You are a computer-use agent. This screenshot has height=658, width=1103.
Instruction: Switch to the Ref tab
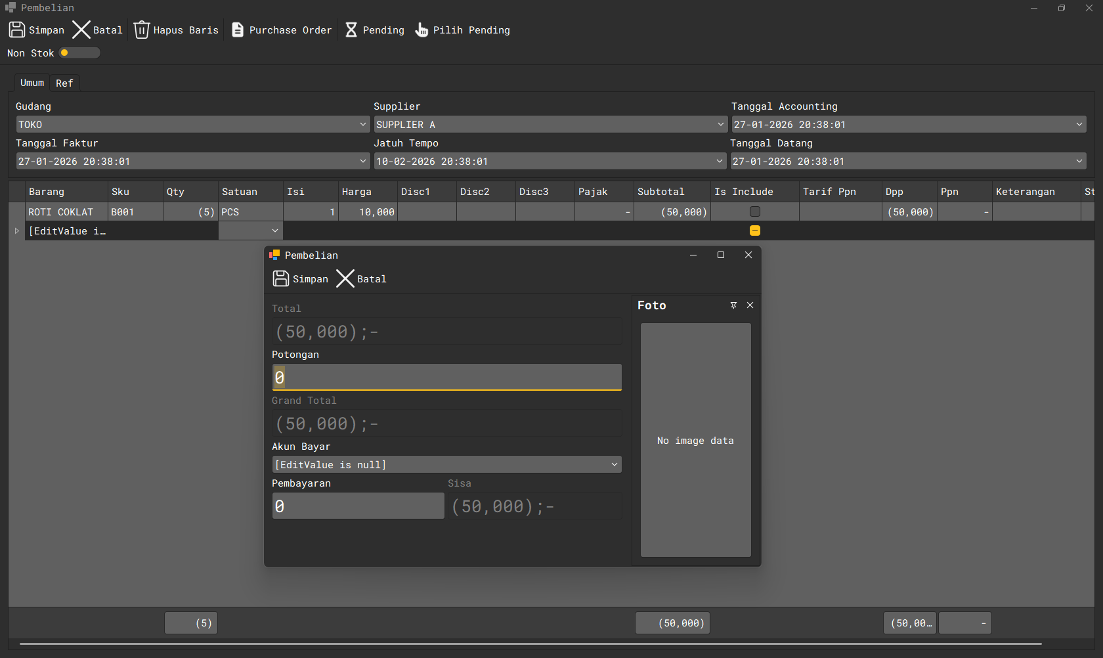point(64,83)
